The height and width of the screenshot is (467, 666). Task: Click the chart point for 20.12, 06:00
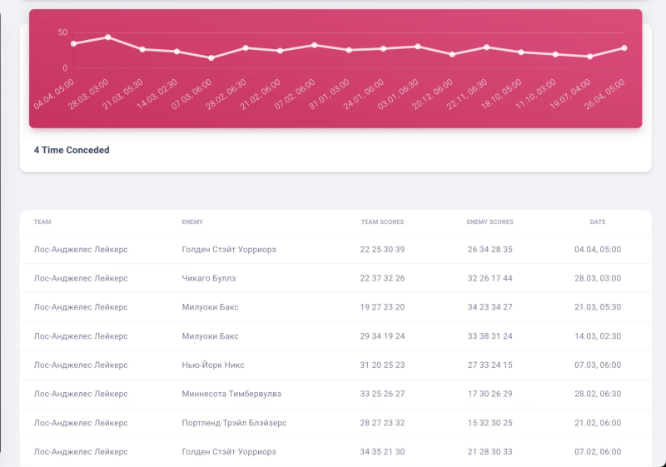(x=452, y=54)
